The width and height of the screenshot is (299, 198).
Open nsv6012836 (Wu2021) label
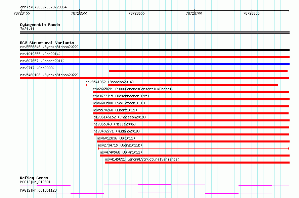click(116, 138)
